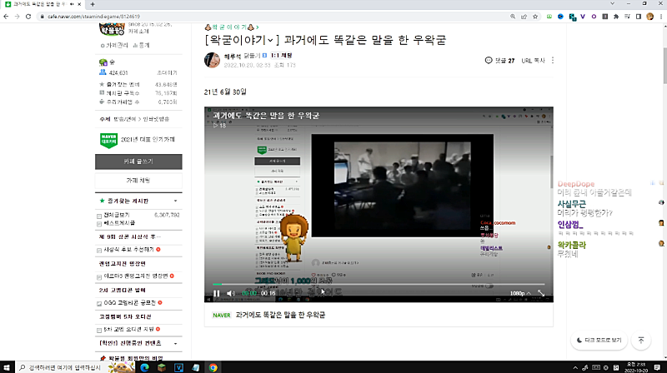This screenshot has height=373, width=667.
Task: Close the current browser tab
Action: [x=79, y=4]
